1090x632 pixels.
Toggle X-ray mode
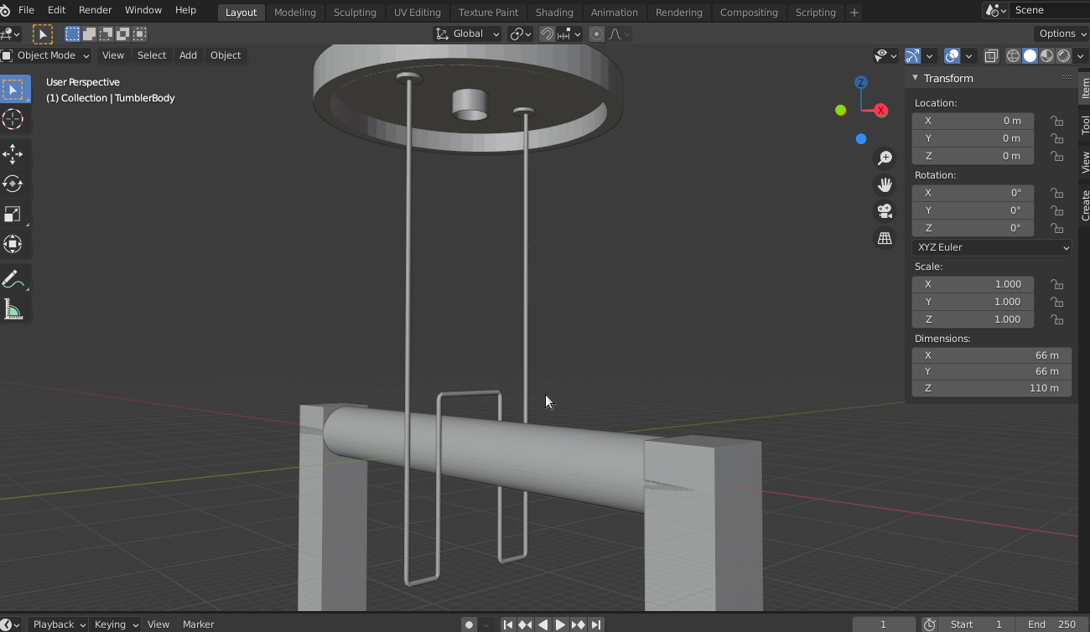[x=991, y=55]
